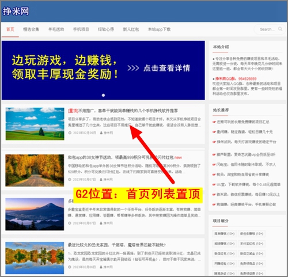Open the 羊毛活动 menu item
Screen dimensions: 288x277
pyautogui.click(x=56, y=29)
